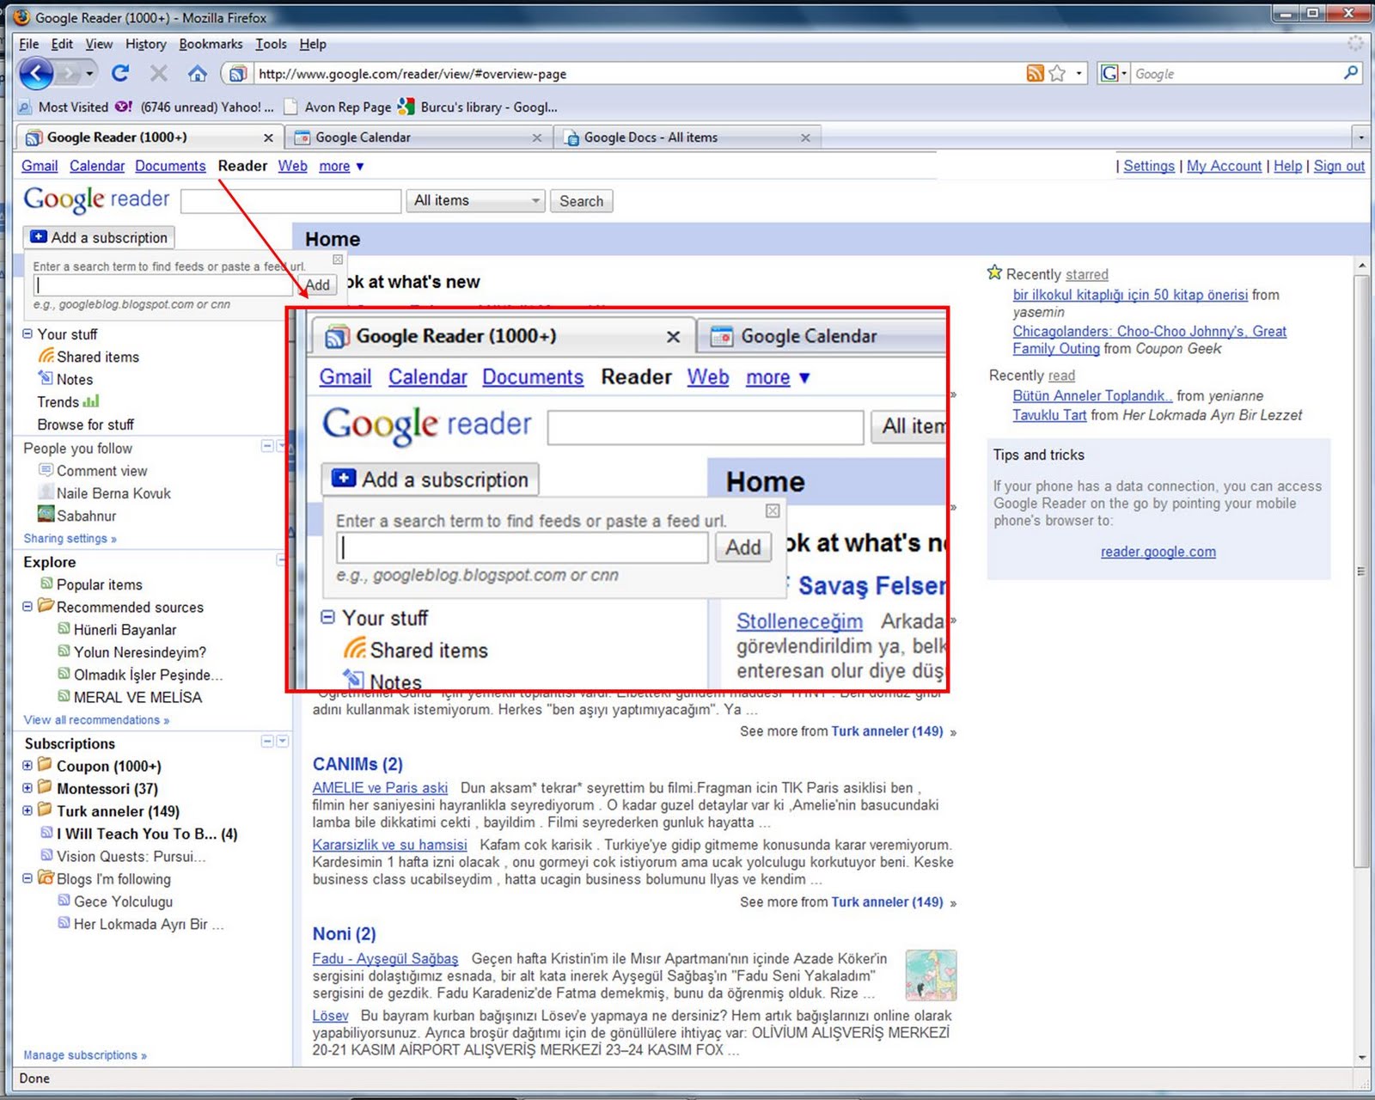The height and width of the screenshot is (1100, 1375).
Task: Click the feed icon next to Gece Yolculugu
Action: point(64,901)
